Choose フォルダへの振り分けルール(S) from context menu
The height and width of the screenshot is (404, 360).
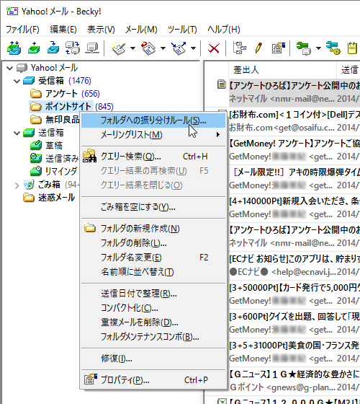153,120
